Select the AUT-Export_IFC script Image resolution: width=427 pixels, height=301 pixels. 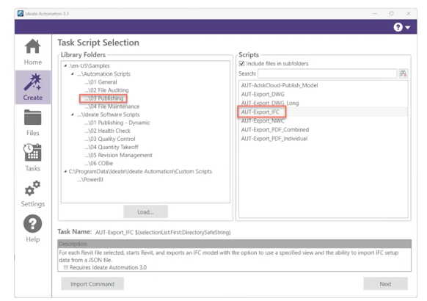click(260, 112)
